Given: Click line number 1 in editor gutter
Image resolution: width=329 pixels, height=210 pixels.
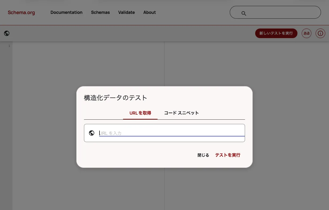Looking at the screenshot, I should (9, 46).
